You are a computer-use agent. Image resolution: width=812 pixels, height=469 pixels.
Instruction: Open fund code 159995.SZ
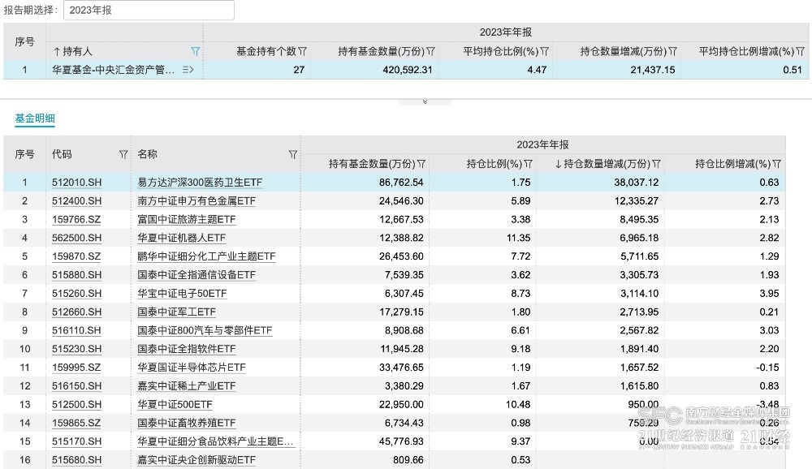(76, 368)
